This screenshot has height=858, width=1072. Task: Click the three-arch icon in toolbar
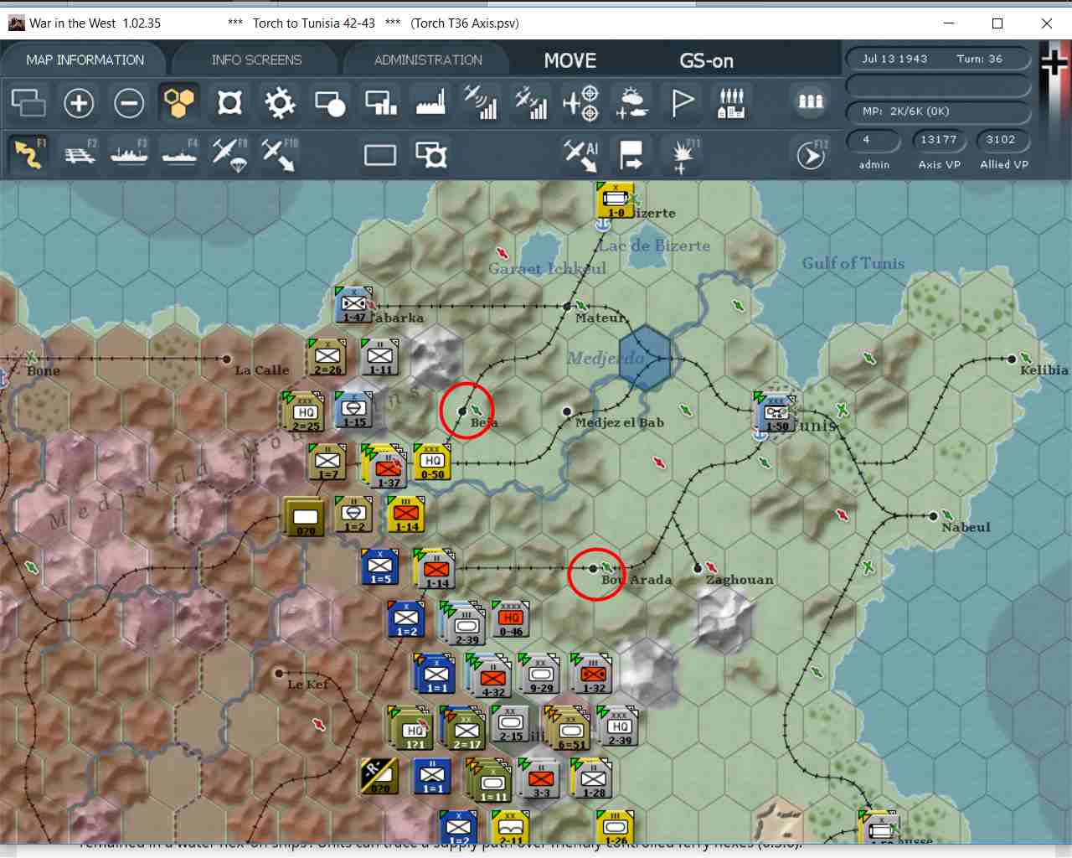810,102
